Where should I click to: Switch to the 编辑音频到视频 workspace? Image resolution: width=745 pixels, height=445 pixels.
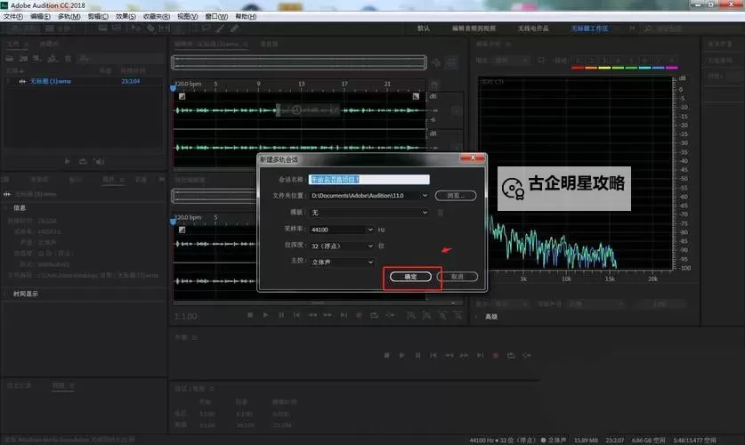[474, 28]
